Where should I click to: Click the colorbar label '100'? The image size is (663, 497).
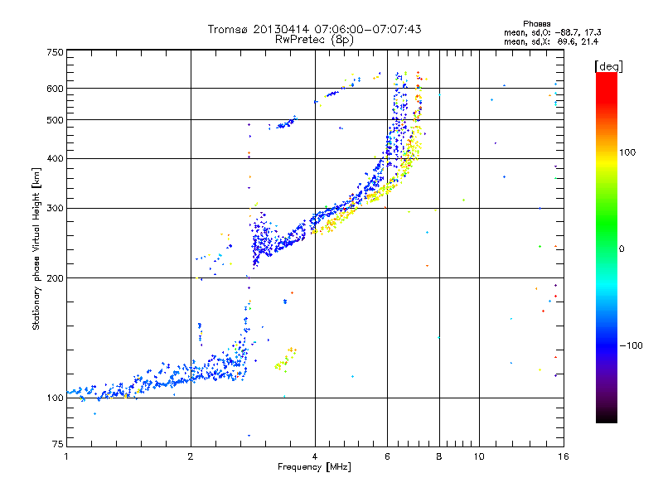point(627,152)
